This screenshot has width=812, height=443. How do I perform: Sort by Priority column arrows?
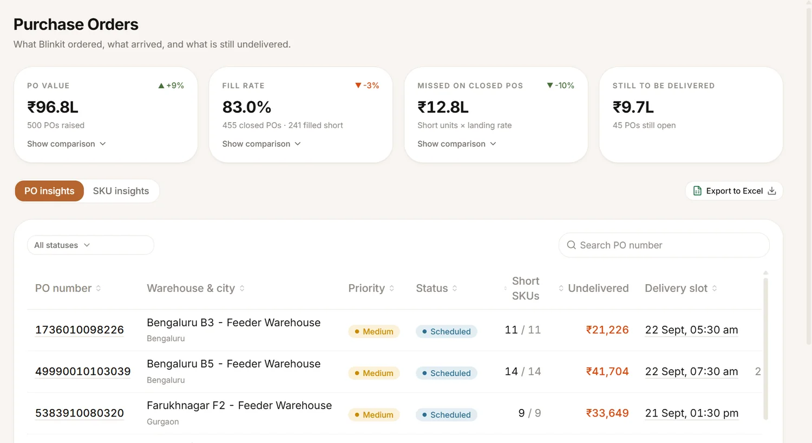[391, 288]
